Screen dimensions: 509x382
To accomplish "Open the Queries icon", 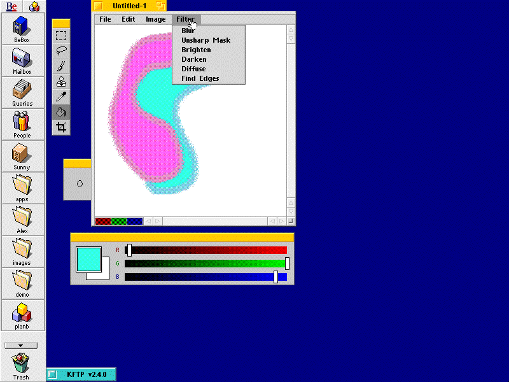I will pyautogui.click(x=22, y=93).
